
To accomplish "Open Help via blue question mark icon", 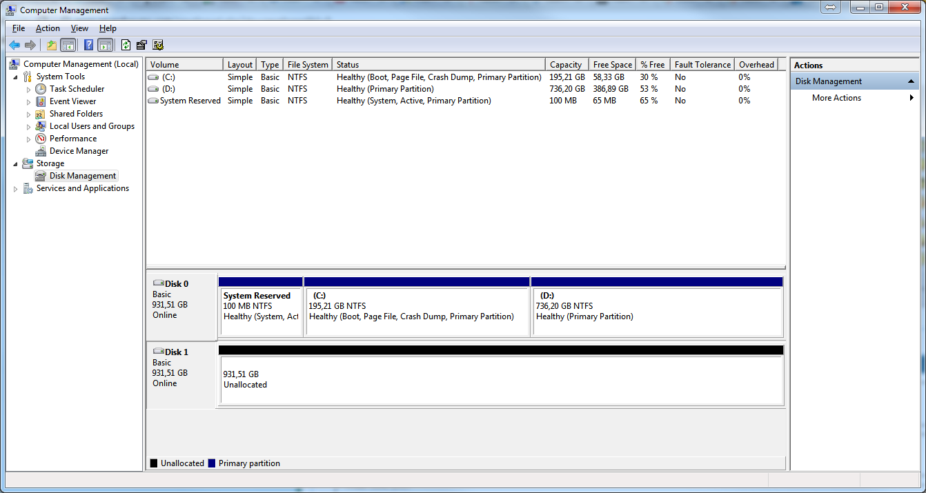I will 88,45.
